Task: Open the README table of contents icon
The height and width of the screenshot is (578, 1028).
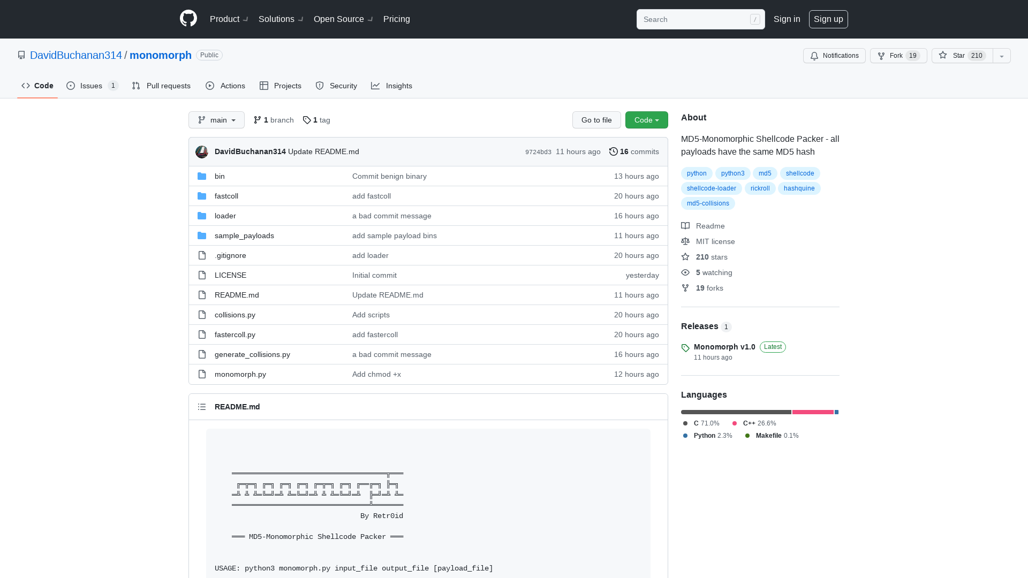Action: [202, 407]
